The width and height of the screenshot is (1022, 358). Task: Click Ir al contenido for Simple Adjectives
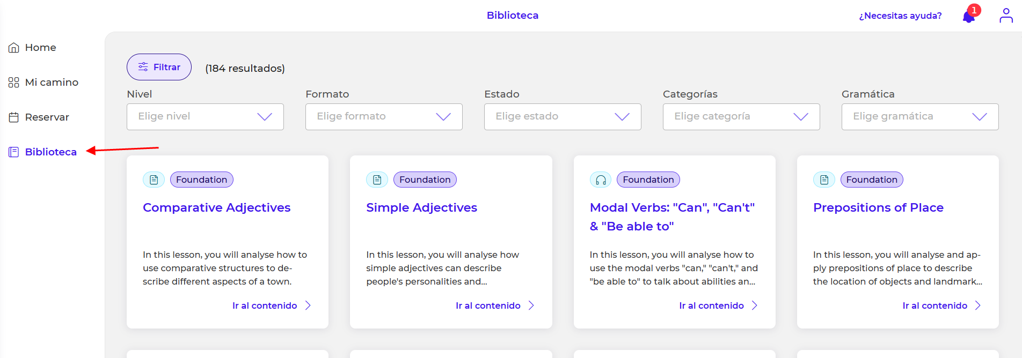pyautogui.click(x=488, y=305)
